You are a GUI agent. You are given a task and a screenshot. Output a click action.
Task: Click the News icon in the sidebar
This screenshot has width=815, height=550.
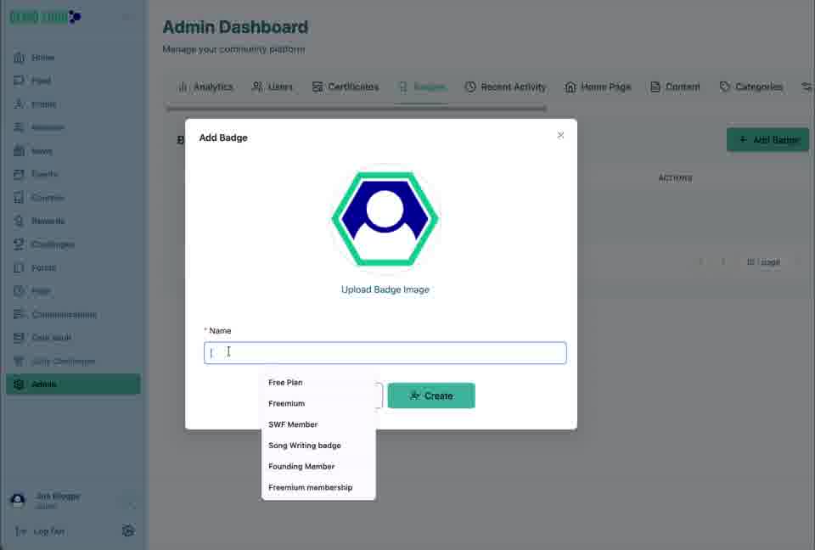[x=19, y=151]
